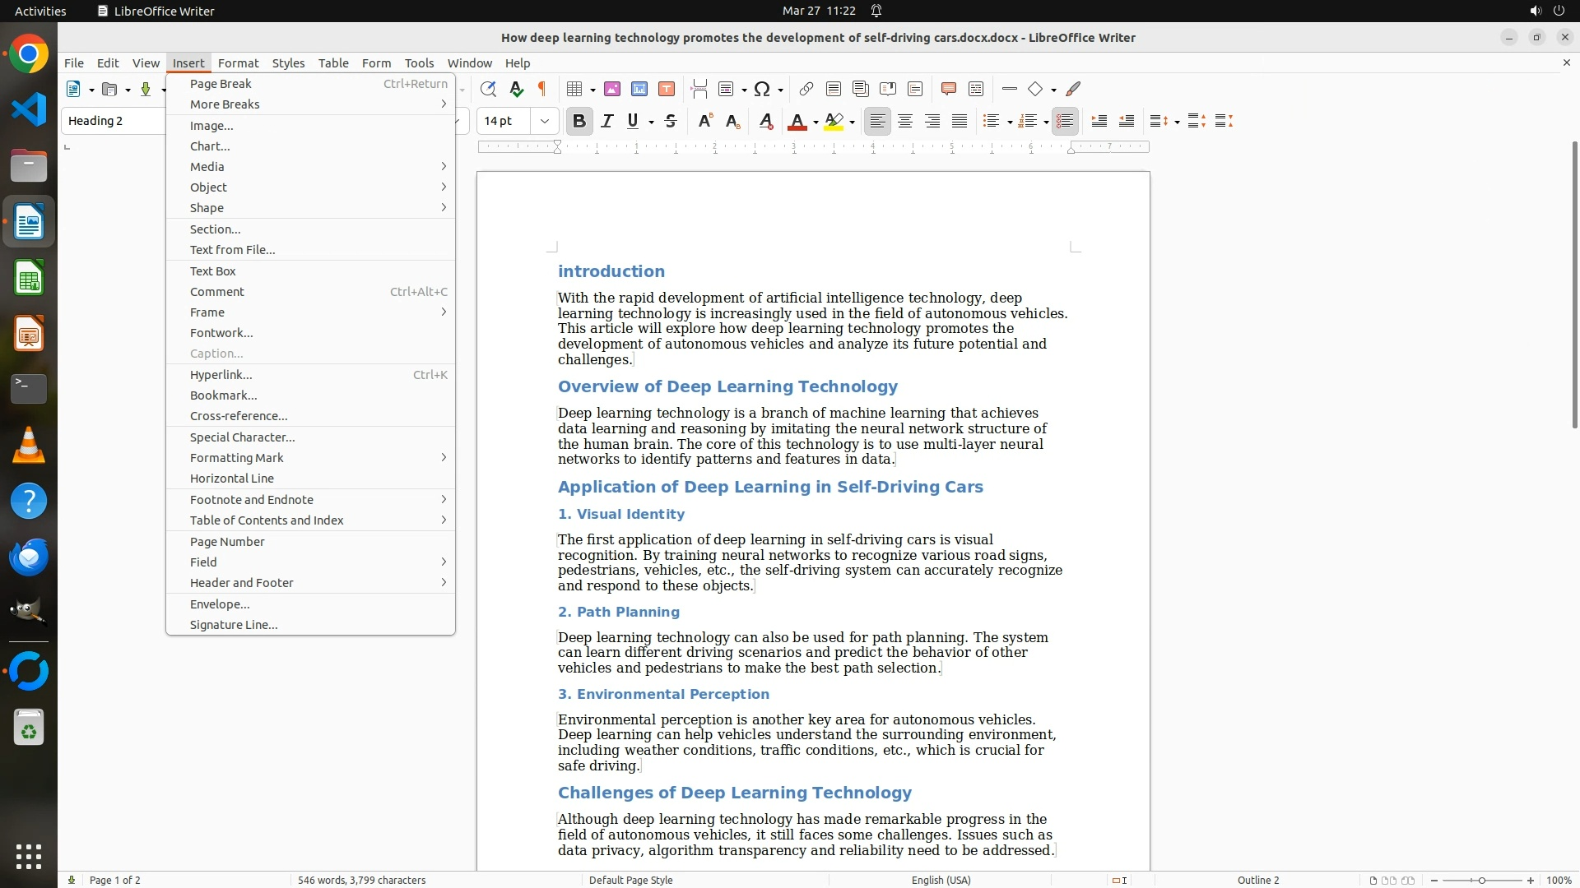
Task: Toggle formatting marks pilcrow icon
Action: 542,89
